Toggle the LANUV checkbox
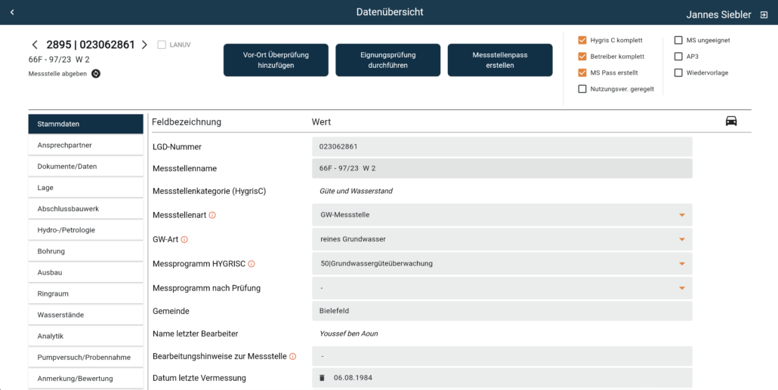 (162, 45)
